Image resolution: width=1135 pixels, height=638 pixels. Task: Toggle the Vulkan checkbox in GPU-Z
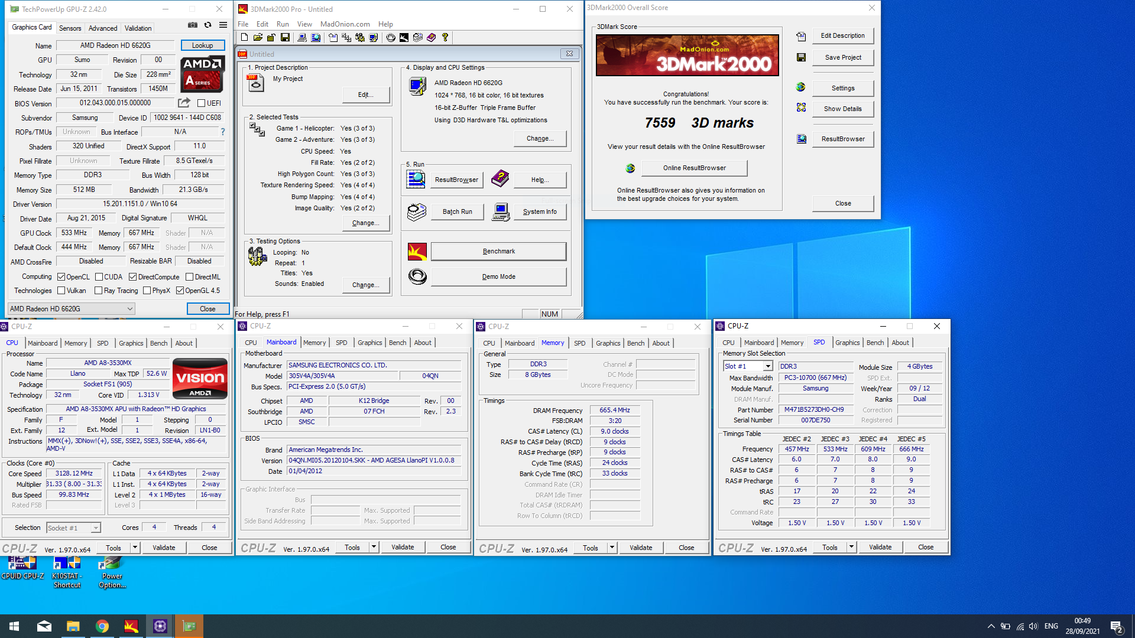(61, 291)
